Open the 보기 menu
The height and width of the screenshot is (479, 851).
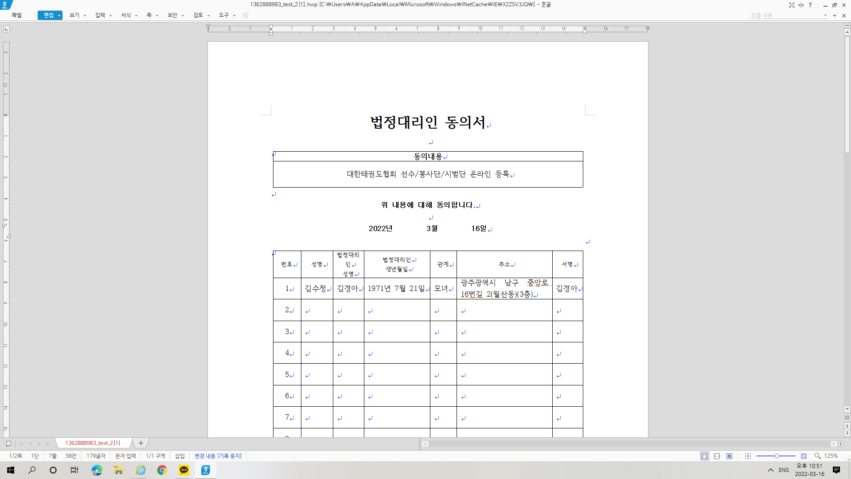coord(74,16)
